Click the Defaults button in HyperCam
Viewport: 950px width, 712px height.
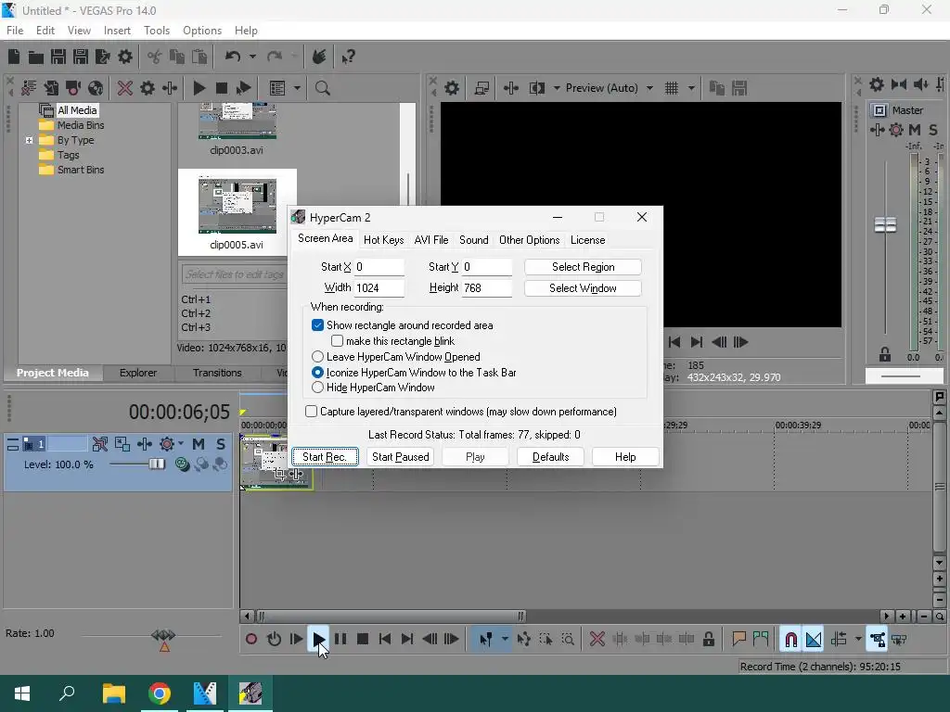tap(550, 456)
